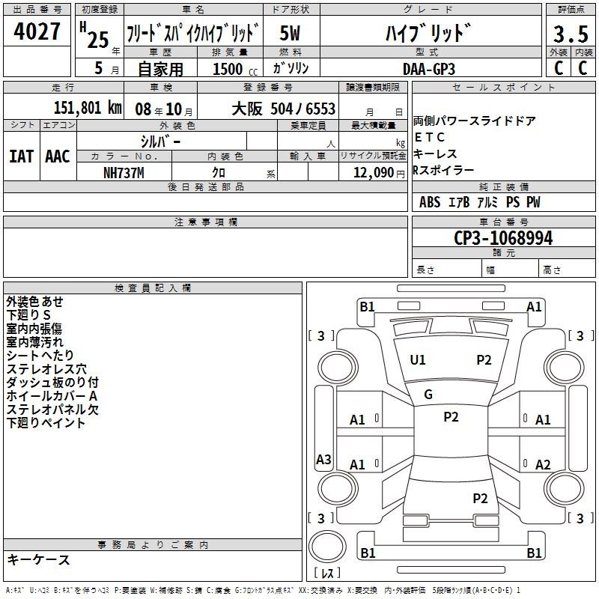Click the A2 mark on the rear door
599x599 pixels.
543,465
